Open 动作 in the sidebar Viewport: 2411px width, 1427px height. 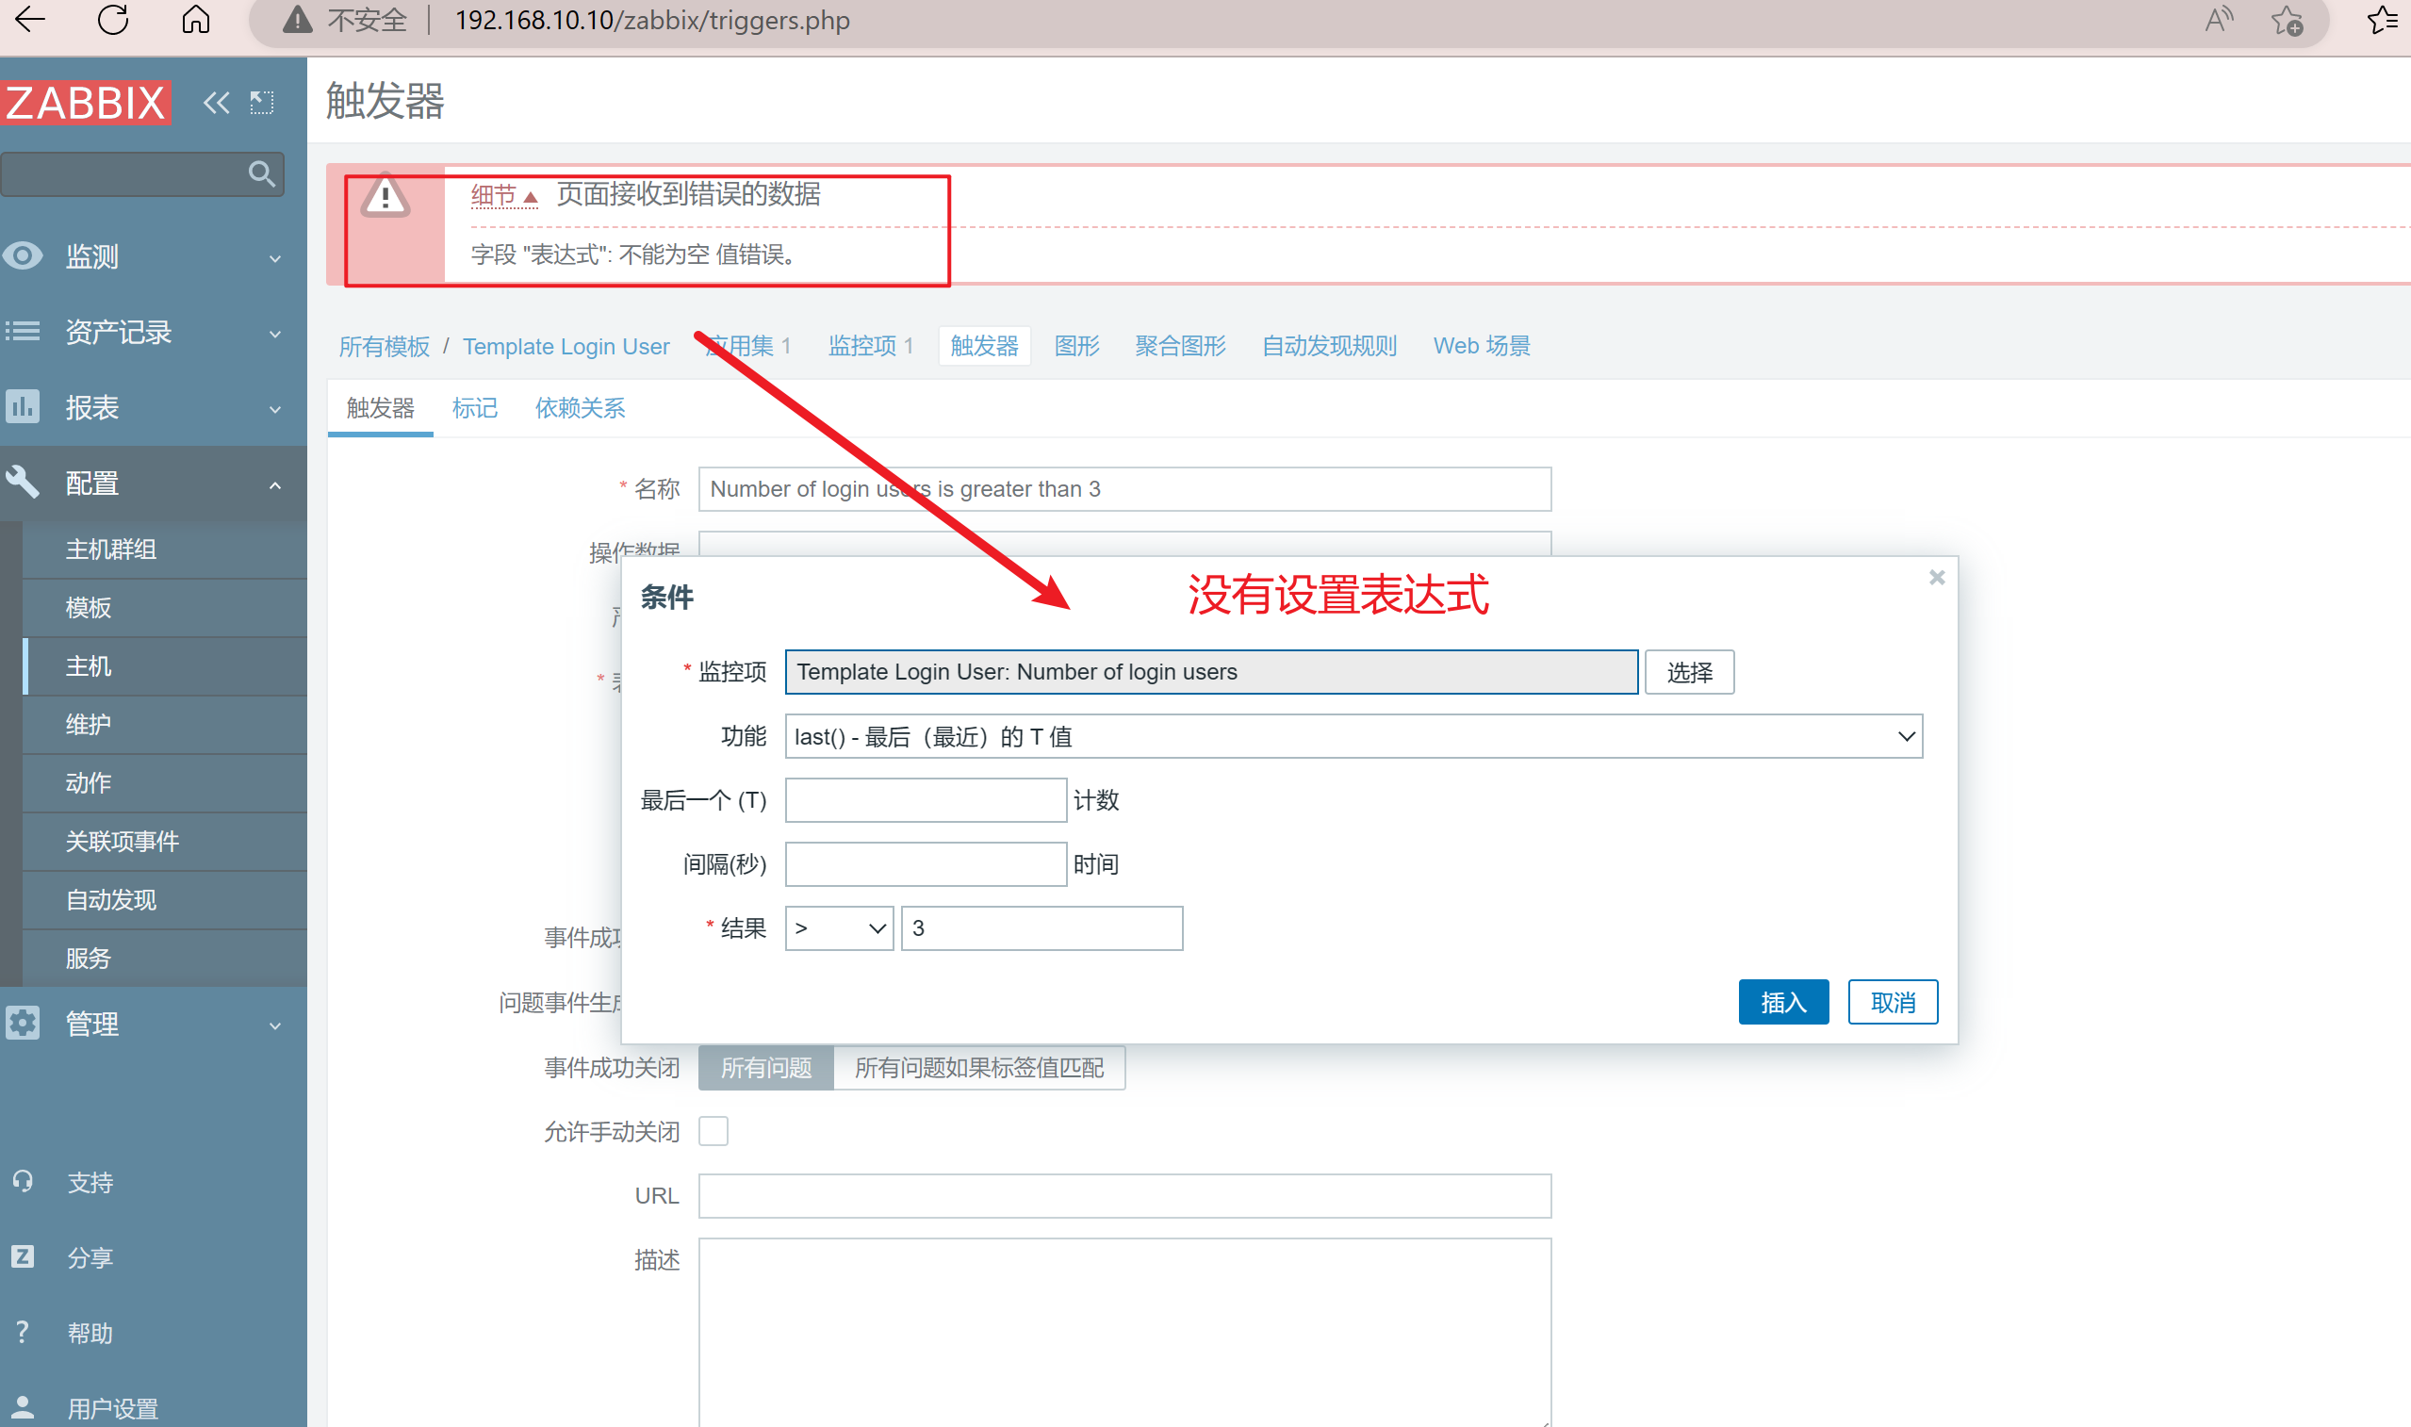coord(89,782)
